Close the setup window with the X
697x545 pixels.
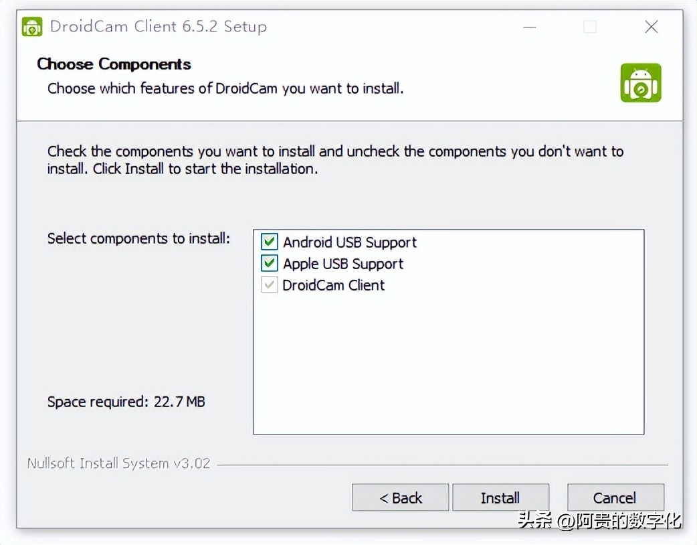pyautogui.click(x=651, y=27)
